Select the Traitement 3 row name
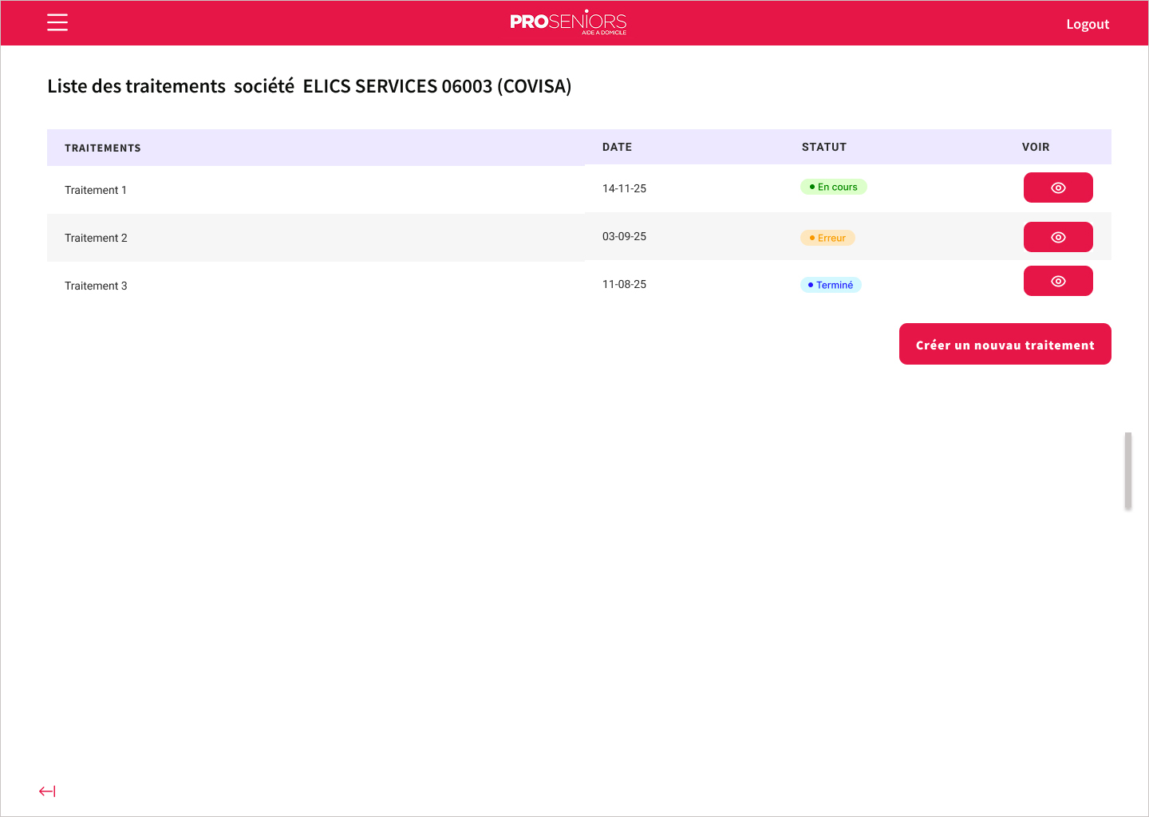The width and height of the screenshot is (1149, 817). (96, 286)
